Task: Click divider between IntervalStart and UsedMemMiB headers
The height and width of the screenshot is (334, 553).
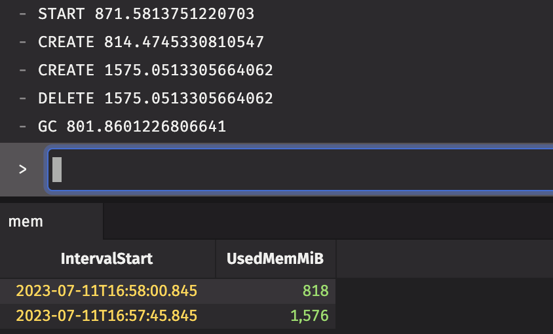Action: click(x=216, y=259)
